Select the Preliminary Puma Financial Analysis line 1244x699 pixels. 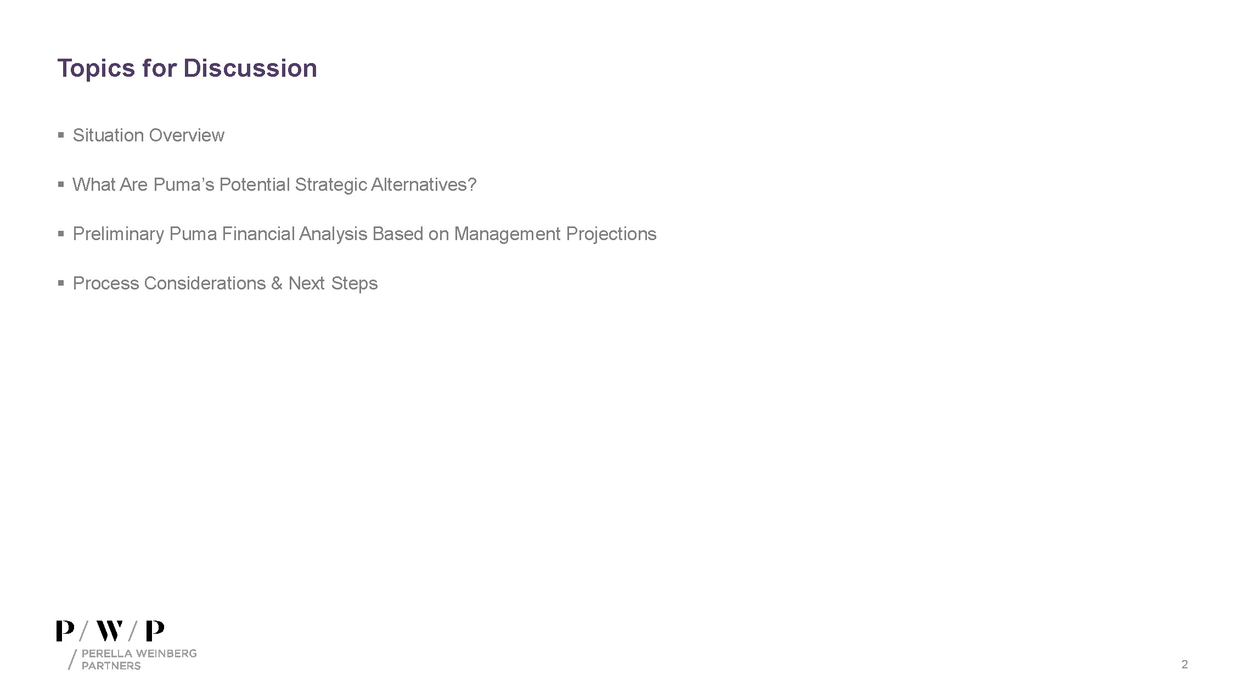click(364, 234)
